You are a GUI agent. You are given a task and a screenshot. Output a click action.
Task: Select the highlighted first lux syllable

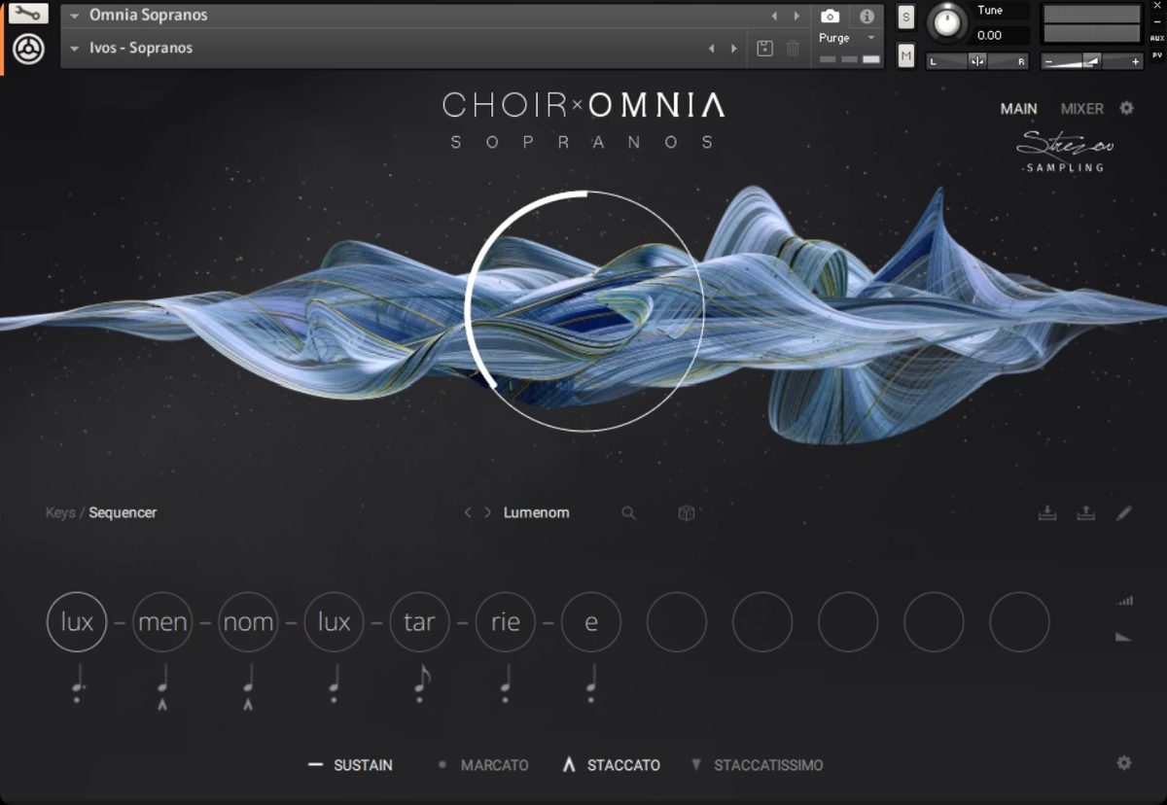(77, 622)
